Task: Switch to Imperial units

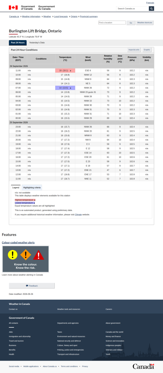Action: point(134,50)
